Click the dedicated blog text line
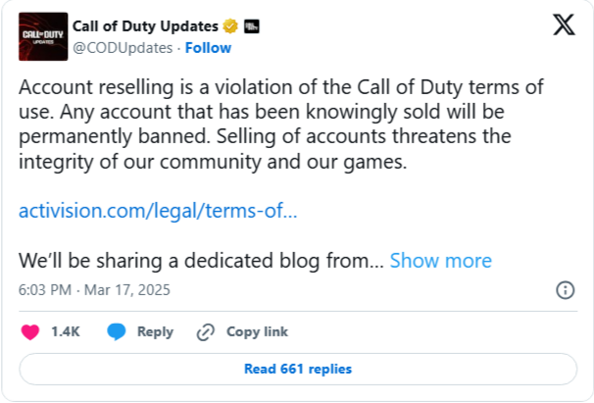This screenshot has width=594, height=403. (201, 261)
